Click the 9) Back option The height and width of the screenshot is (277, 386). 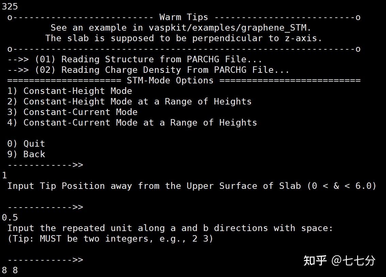26,154
